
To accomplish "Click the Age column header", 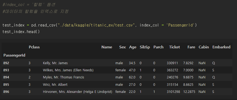I will [133, 47].
